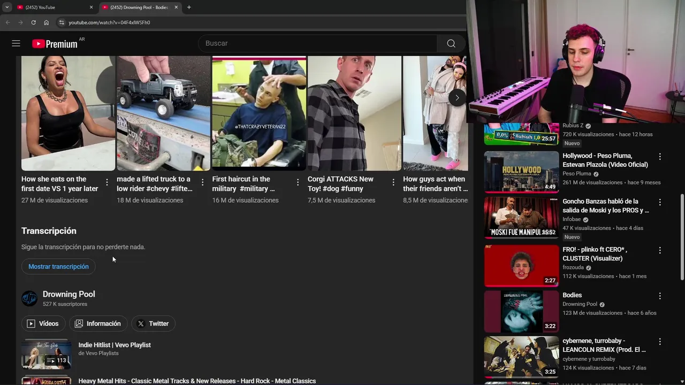685x385 pixels.
Task: Open the 'Heavy Metal Hits' playlist title
Action: (x=197, y=381)
